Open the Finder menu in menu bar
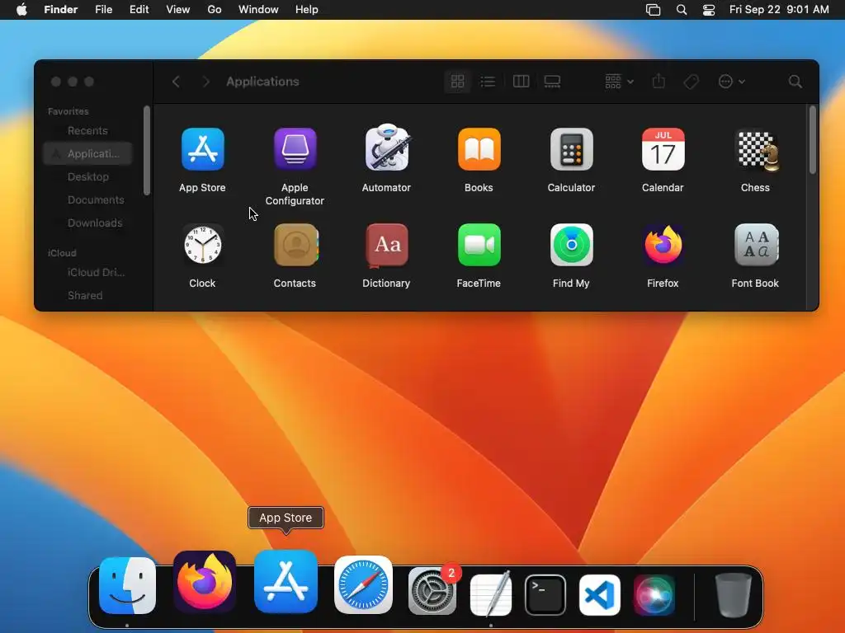 tap(61, 10)
